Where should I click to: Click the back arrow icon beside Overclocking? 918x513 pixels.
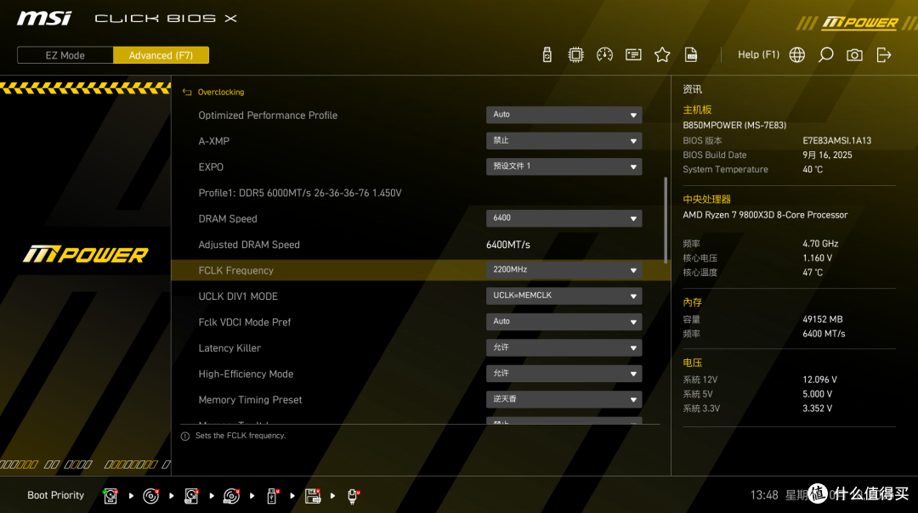pyautogui.click(x=187, y=93)
